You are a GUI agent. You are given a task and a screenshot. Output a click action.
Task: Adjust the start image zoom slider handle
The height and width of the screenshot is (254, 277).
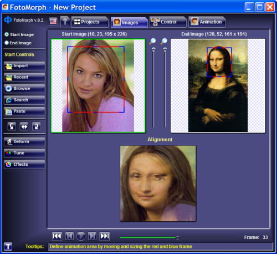153,49
